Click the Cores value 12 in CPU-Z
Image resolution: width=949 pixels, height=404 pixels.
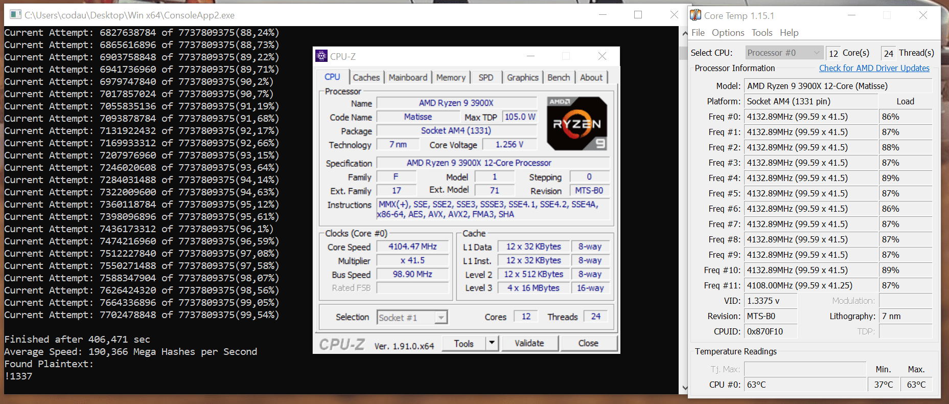pos(526,317)
